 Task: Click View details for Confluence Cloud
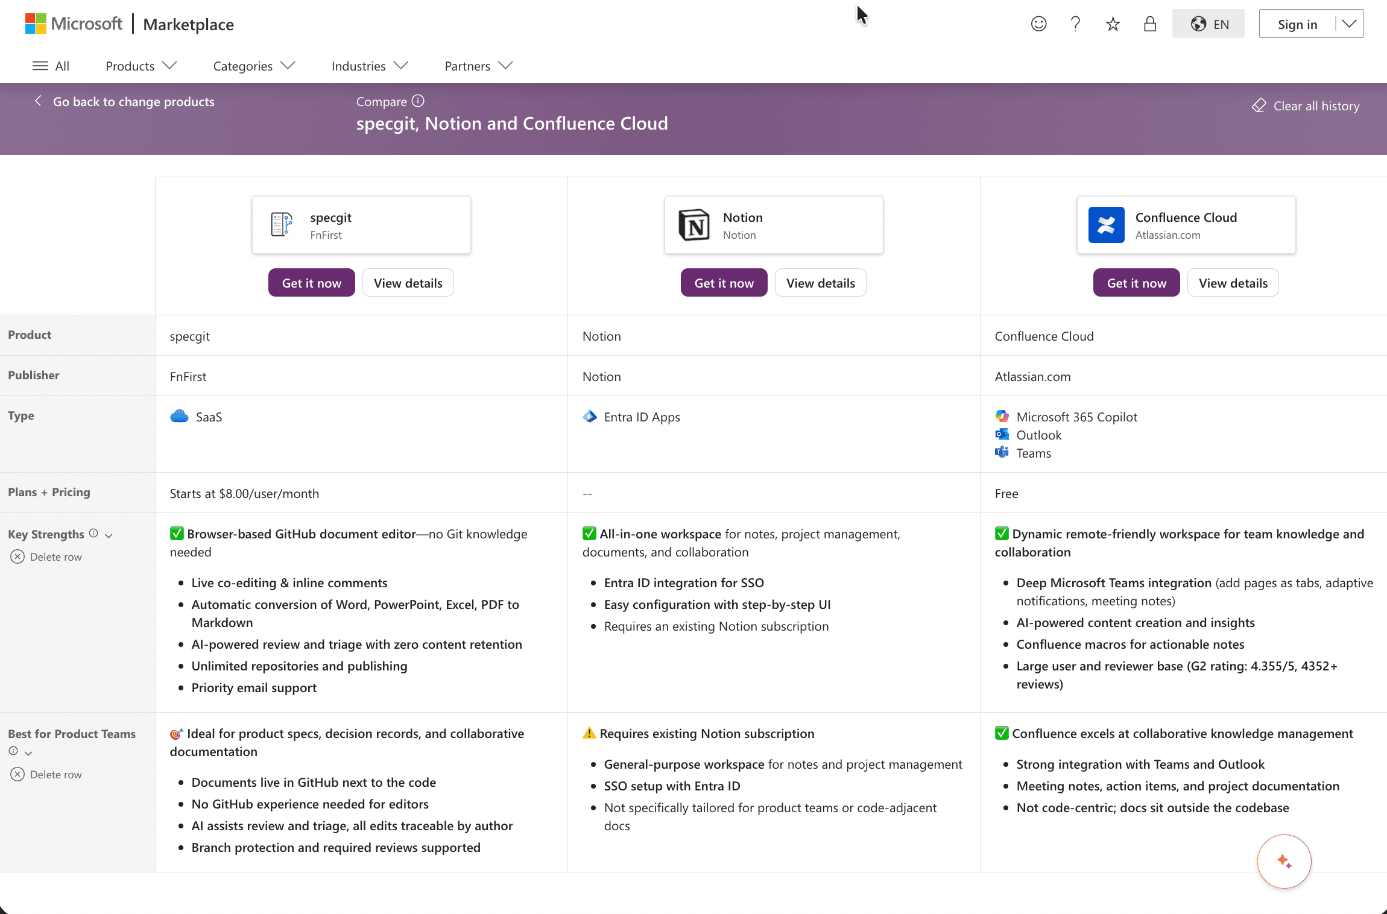1233,283
